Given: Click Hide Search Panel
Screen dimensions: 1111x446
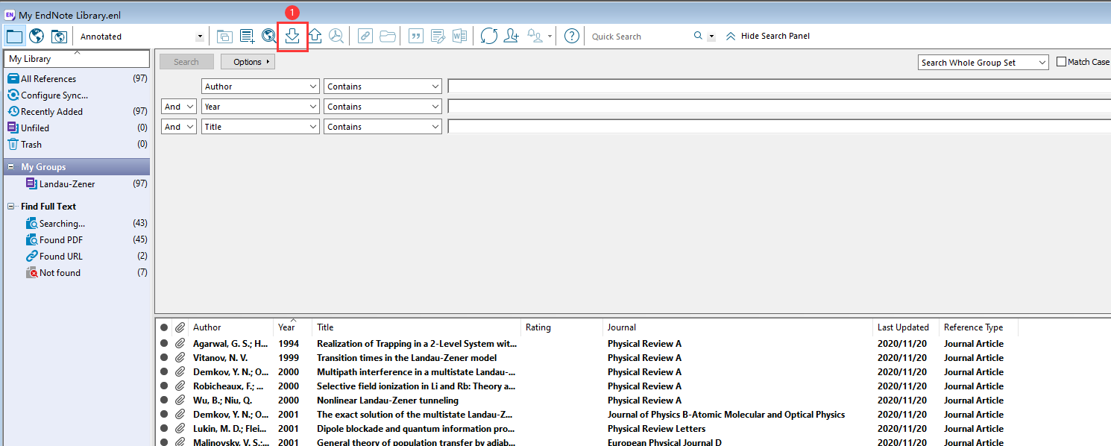Looking at the screenshot, I should 767,36.
